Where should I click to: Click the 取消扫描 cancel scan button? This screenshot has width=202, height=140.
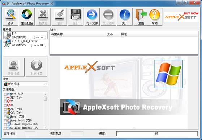(x=36, y=67)
